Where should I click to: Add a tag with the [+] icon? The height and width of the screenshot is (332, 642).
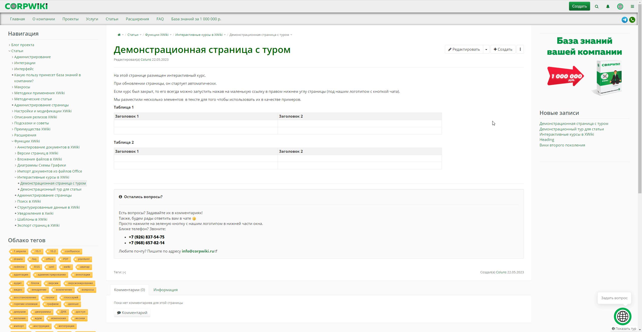pos(124,273)
